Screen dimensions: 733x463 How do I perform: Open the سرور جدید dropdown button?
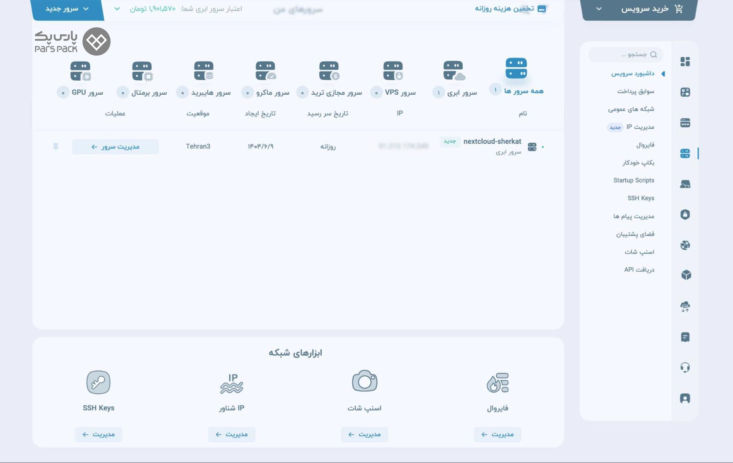[x=67, y=9]
